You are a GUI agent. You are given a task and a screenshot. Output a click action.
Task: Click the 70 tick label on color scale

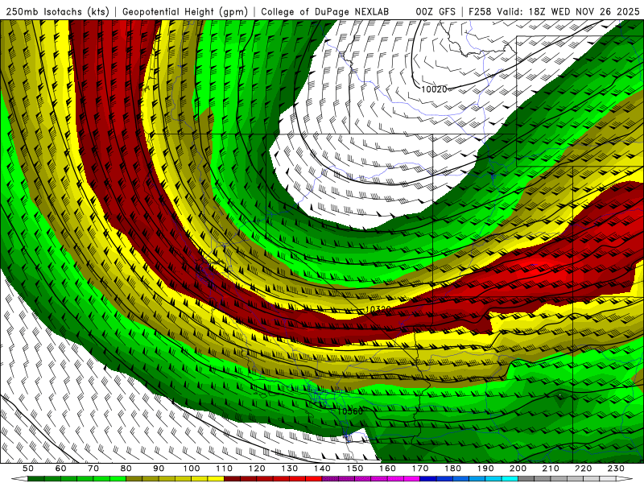[x=93, y=469]
